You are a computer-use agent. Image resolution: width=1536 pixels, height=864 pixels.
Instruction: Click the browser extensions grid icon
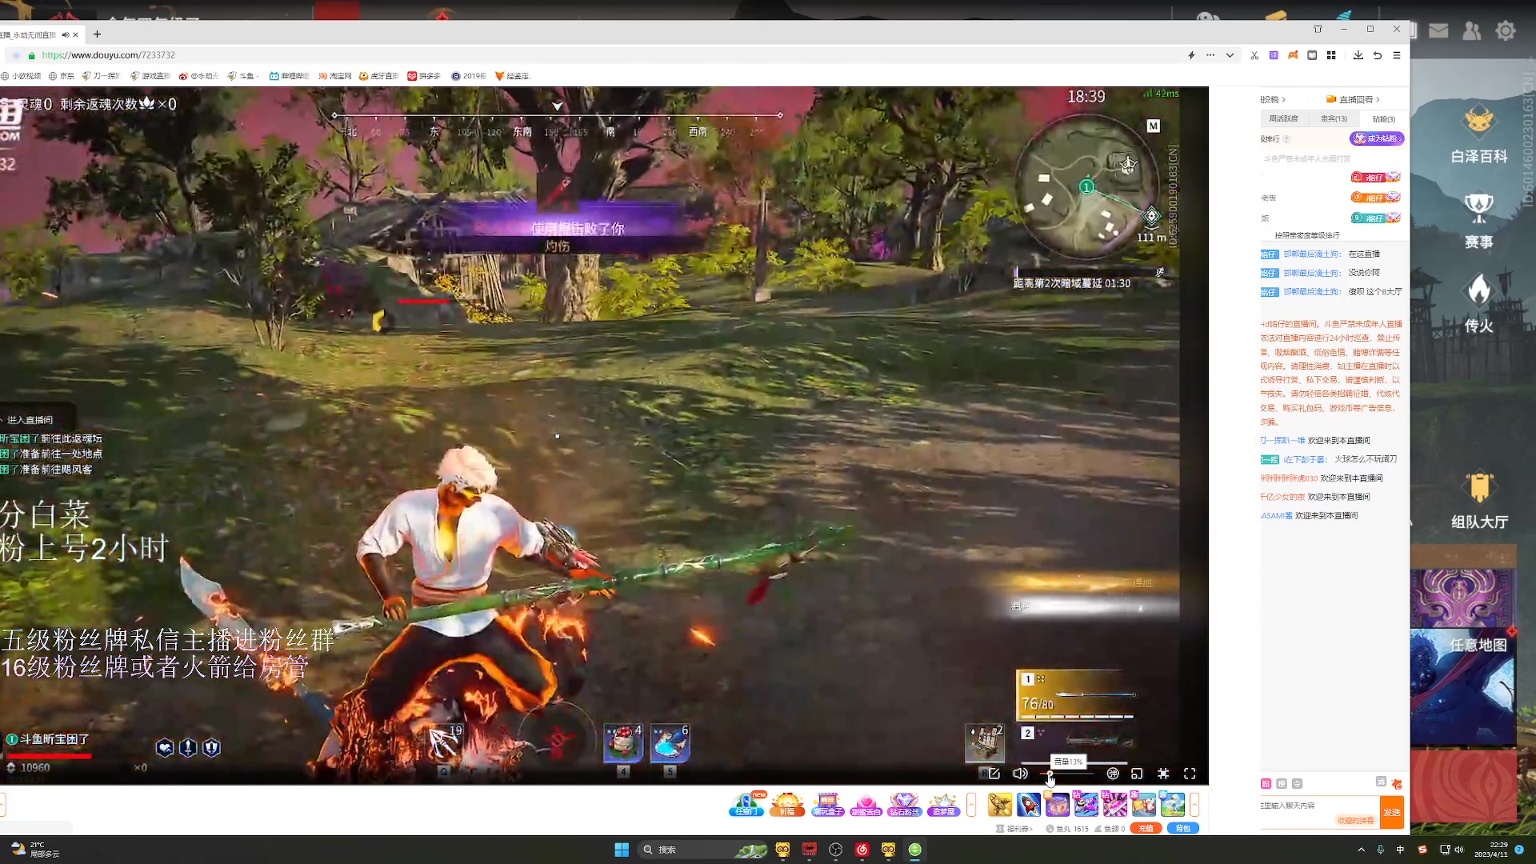point(1331,55)
